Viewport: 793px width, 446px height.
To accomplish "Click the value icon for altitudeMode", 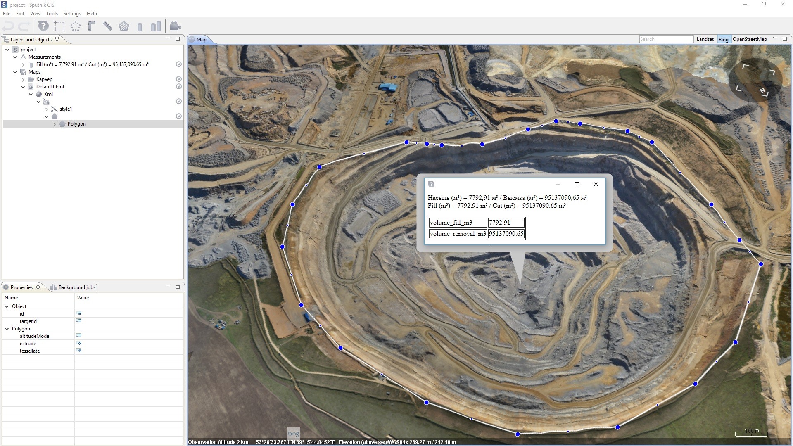I will pyautogui.click(x=79, y=335).
